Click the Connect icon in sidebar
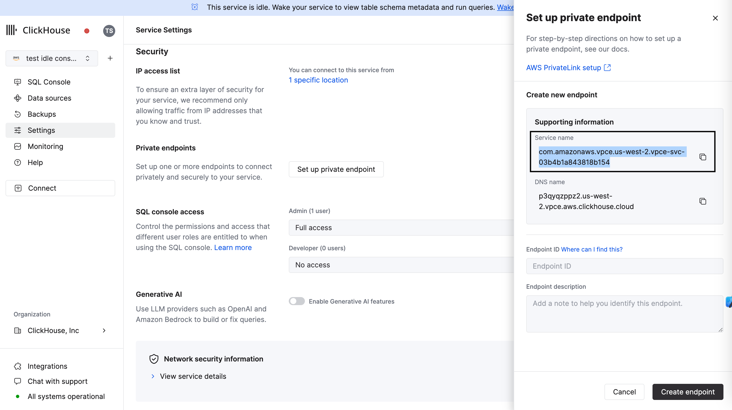 tap(18, 187)
